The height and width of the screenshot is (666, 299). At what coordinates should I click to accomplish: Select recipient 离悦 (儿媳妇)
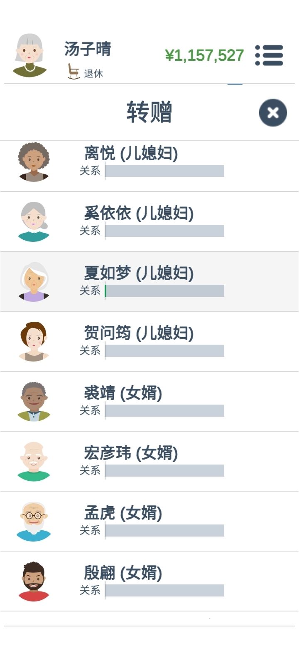[149, 166]
